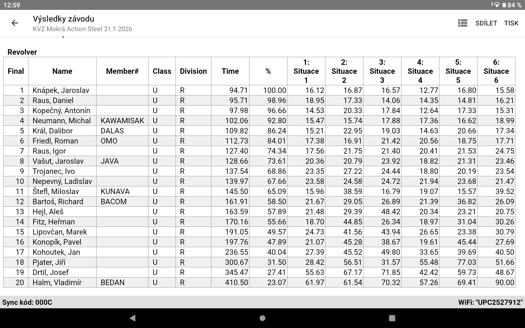Select Neumann, Michal name cell
Image resolution: width=525 pixels, height=328 pixels.
coord(62,121)
